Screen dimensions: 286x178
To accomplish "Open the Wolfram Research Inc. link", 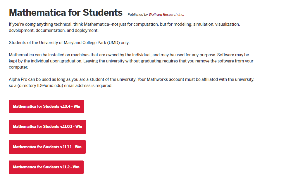I will 166,15.
